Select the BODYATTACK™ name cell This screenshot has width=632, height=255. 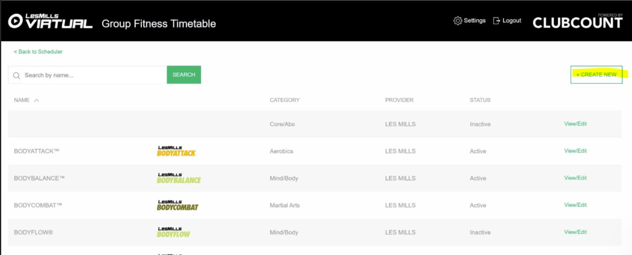click(x=37, y=151)
